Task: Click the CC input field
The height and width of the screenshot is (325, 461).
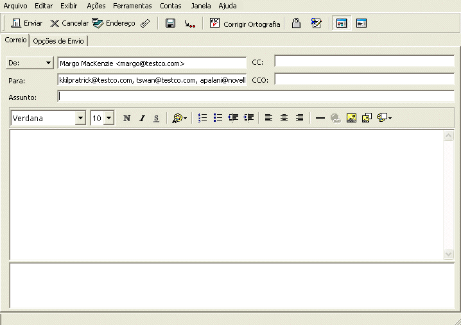Action: click(364, 61)
